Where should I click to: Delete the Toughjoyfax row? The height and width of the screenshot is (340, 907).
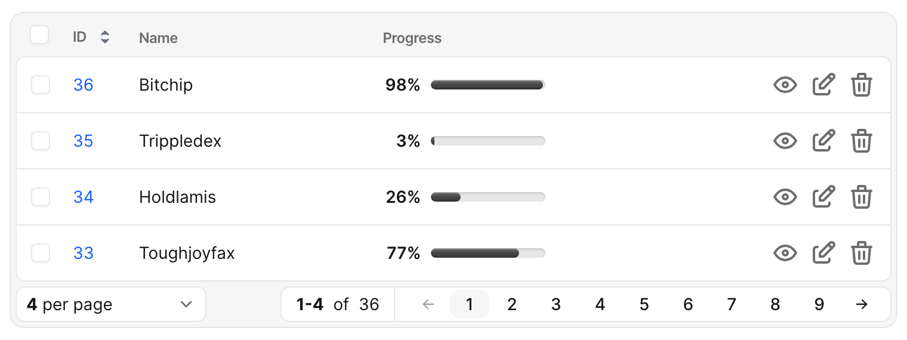pos(861,254)
